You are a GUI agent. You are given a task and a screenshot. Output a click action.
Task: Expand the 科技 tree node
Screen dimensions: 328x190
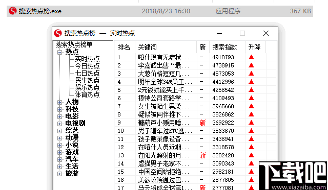coord(59,109)
